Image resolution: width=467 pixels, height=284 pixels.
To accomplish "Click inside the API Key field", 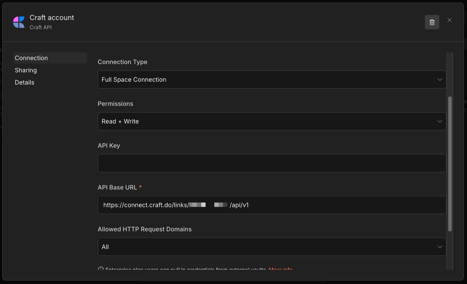I will tap(272, 163).
